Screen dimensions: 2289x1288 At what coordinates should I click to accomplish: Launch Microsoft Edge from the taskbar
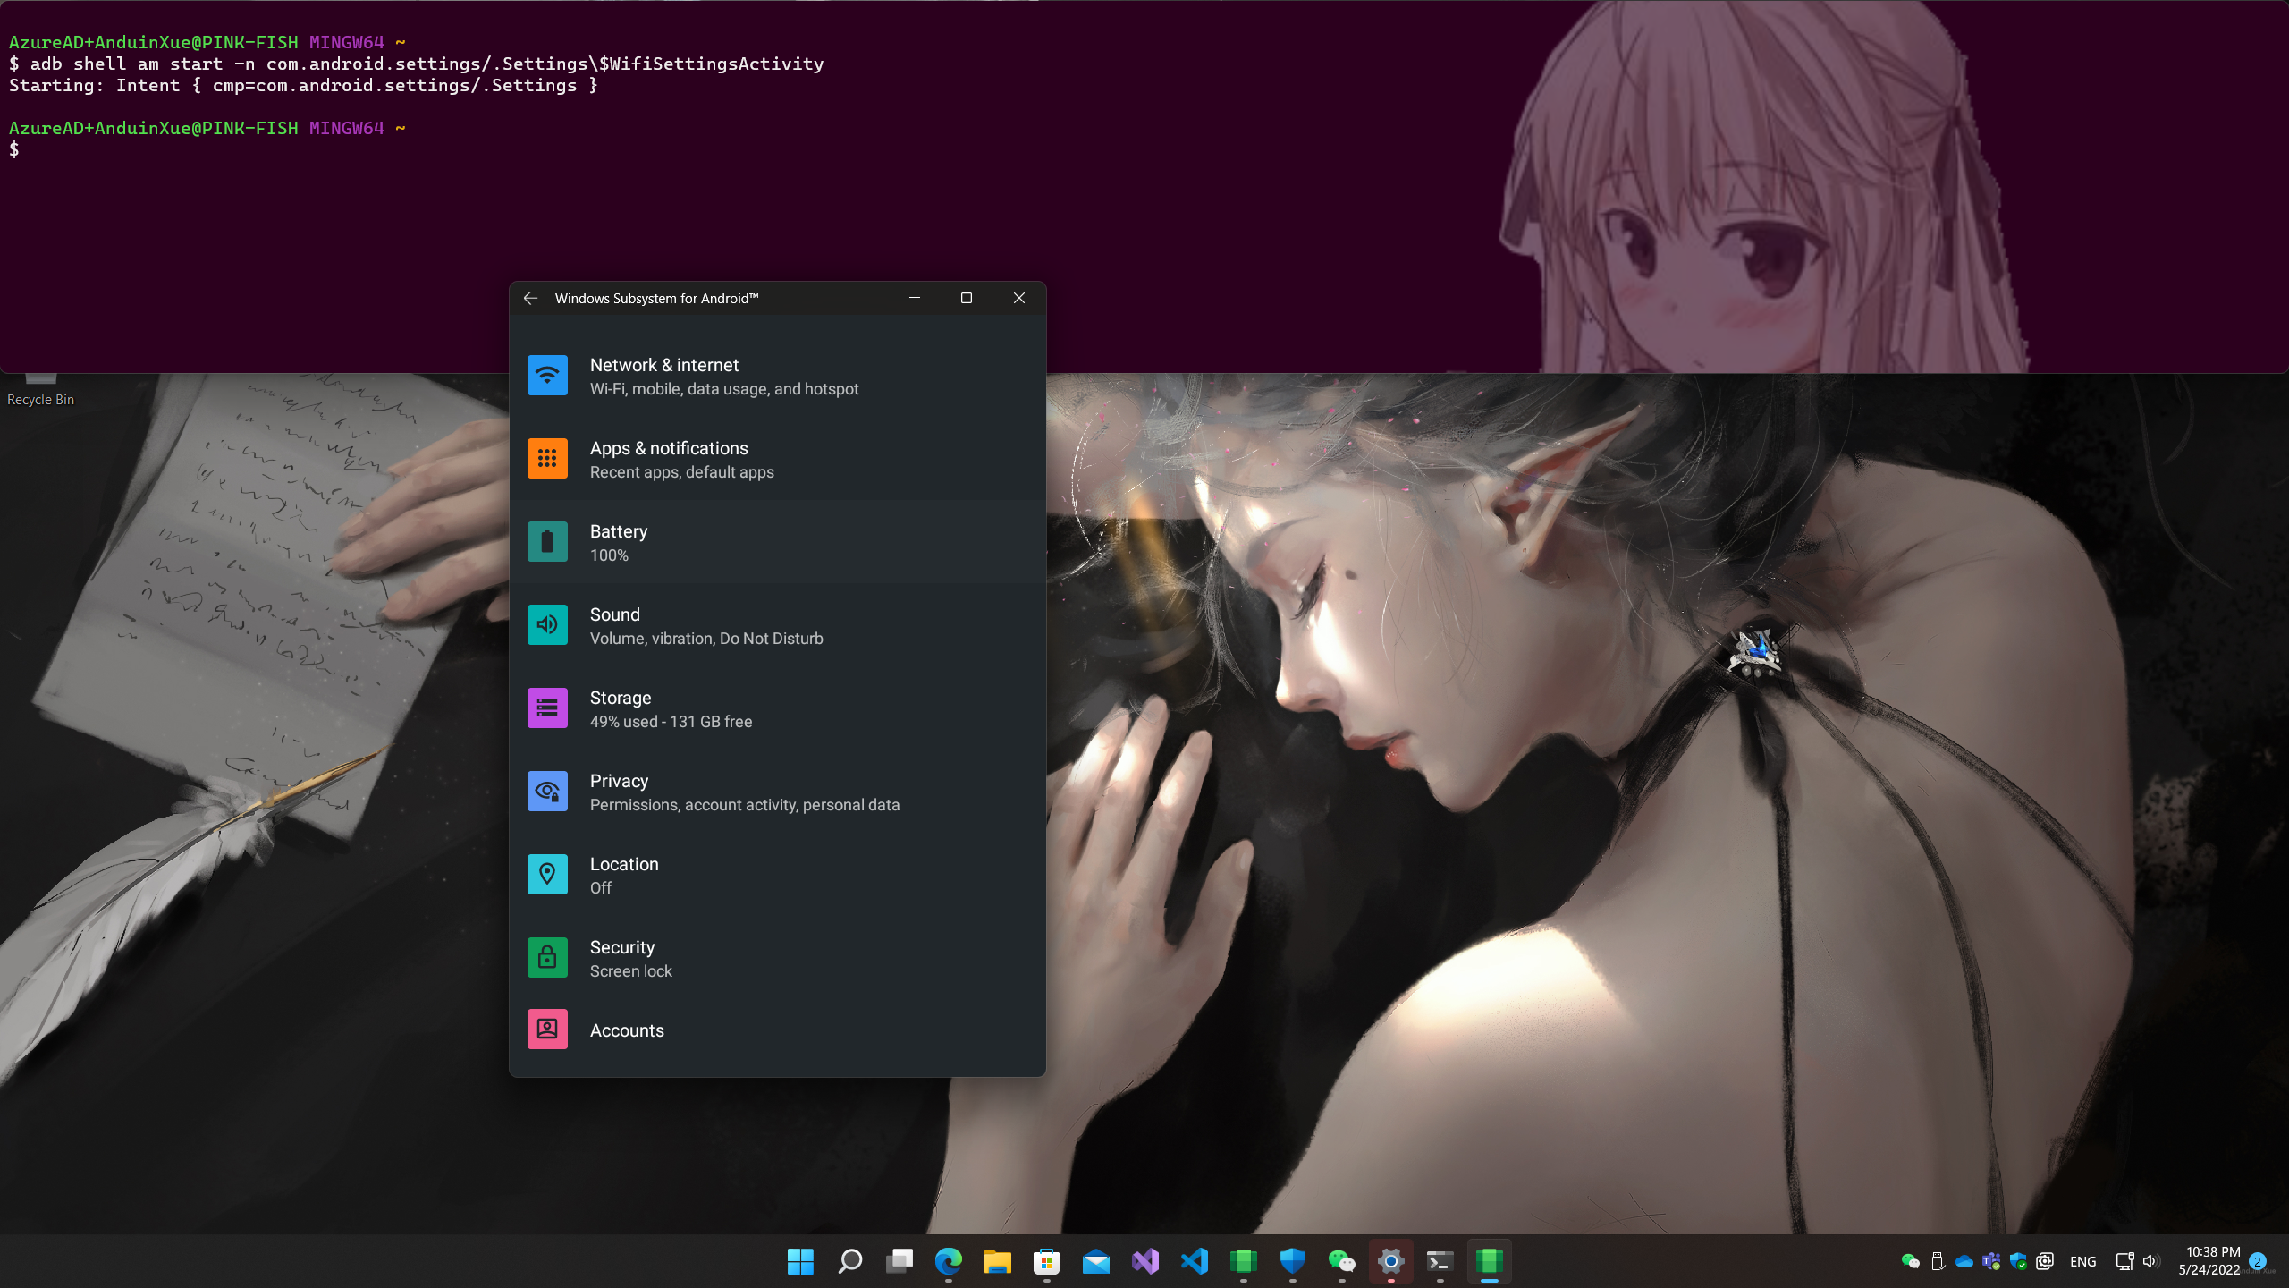[x=948, y=1261]
